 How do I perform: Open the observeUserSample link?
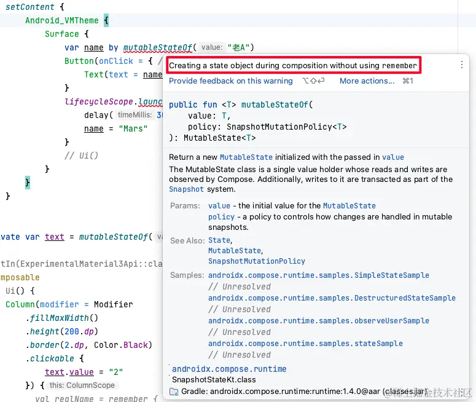pyautogui.click(x=319, y=321)
